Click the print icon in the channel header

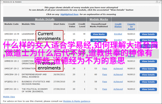coord(157,2)
